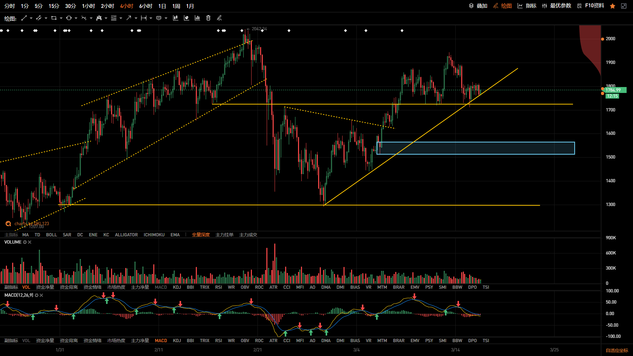Select the circle drawing tool
Image resolution: width=633 pixels, height=356 pixels.
tap(69, 18)
